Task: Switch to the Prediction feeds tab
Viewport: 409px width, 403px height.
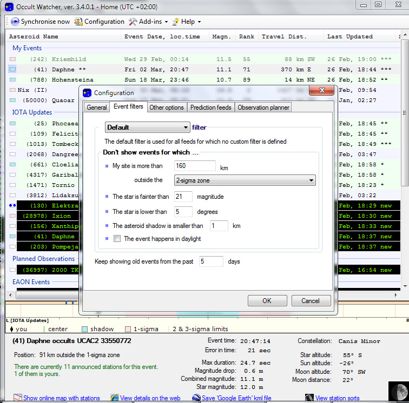Action: point(211,108)
